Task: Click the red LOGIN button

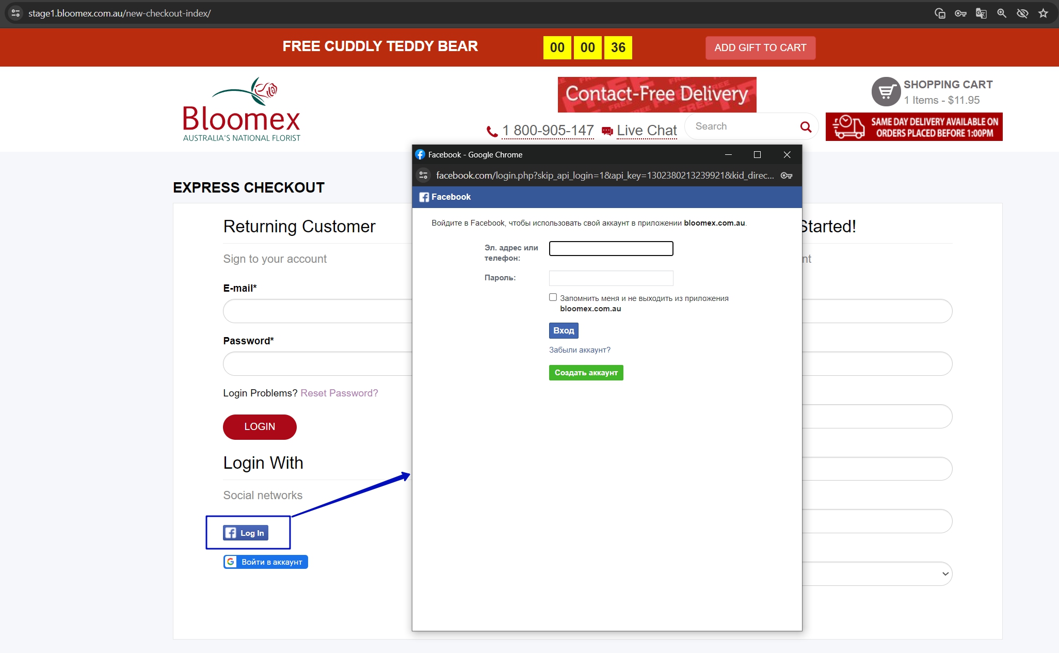Action: [x=260, y=427]
